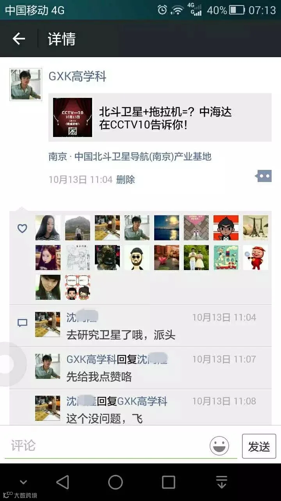The image size is (281, 501).
Task: Click the 发送 send button
Action: coord(259,446)
